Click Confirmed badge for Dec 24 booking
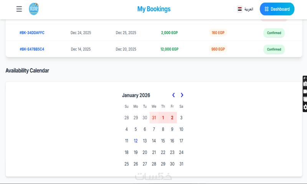 [274, 33]
